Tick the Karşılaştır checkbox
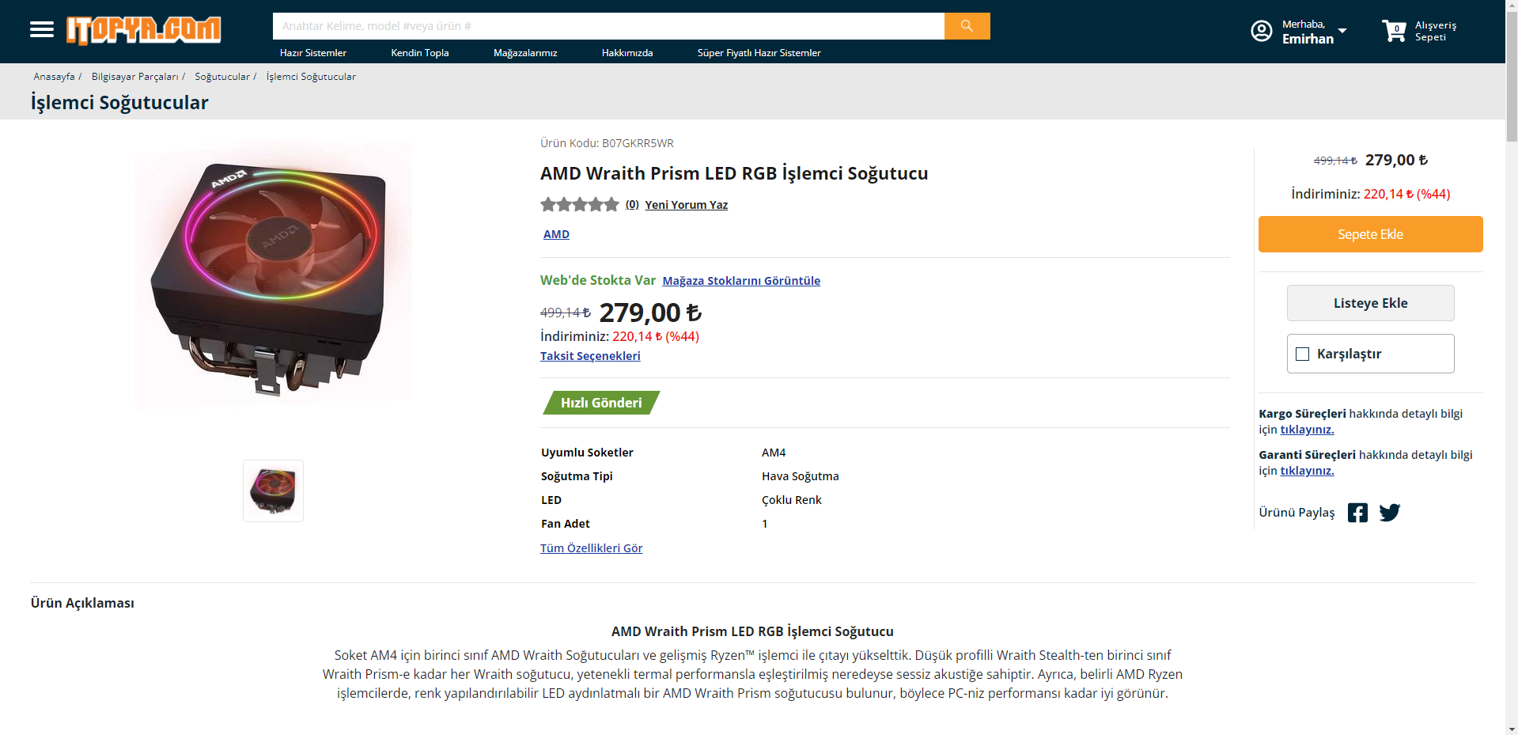 pos(1302,354)
